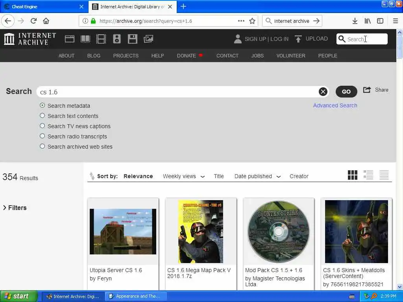
Task: Open the Advanced Search link
Action: point(335,105)
